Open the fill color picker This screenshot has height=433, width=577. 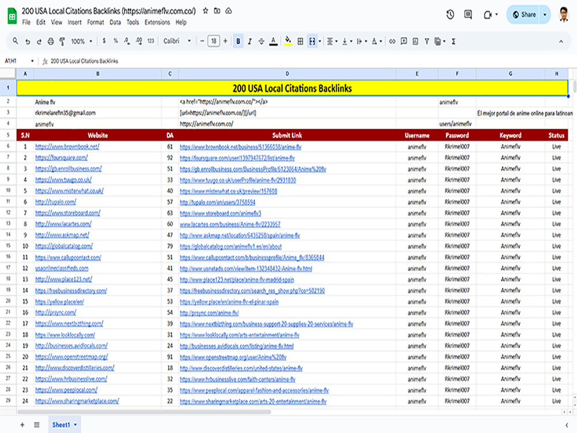pos(288,41)
